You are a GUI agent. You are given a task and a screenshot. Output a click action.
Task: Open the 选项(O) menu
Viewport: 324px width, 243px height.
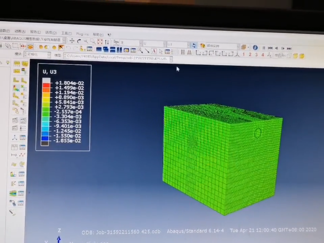coord(51,32)
